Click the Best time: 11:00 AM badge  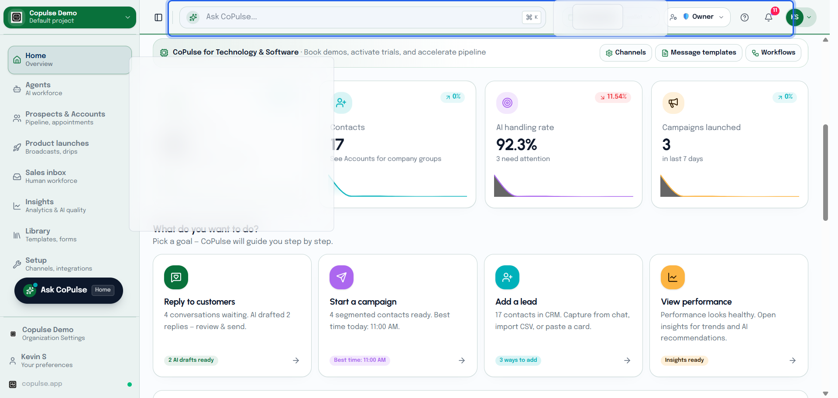(360, 360)
